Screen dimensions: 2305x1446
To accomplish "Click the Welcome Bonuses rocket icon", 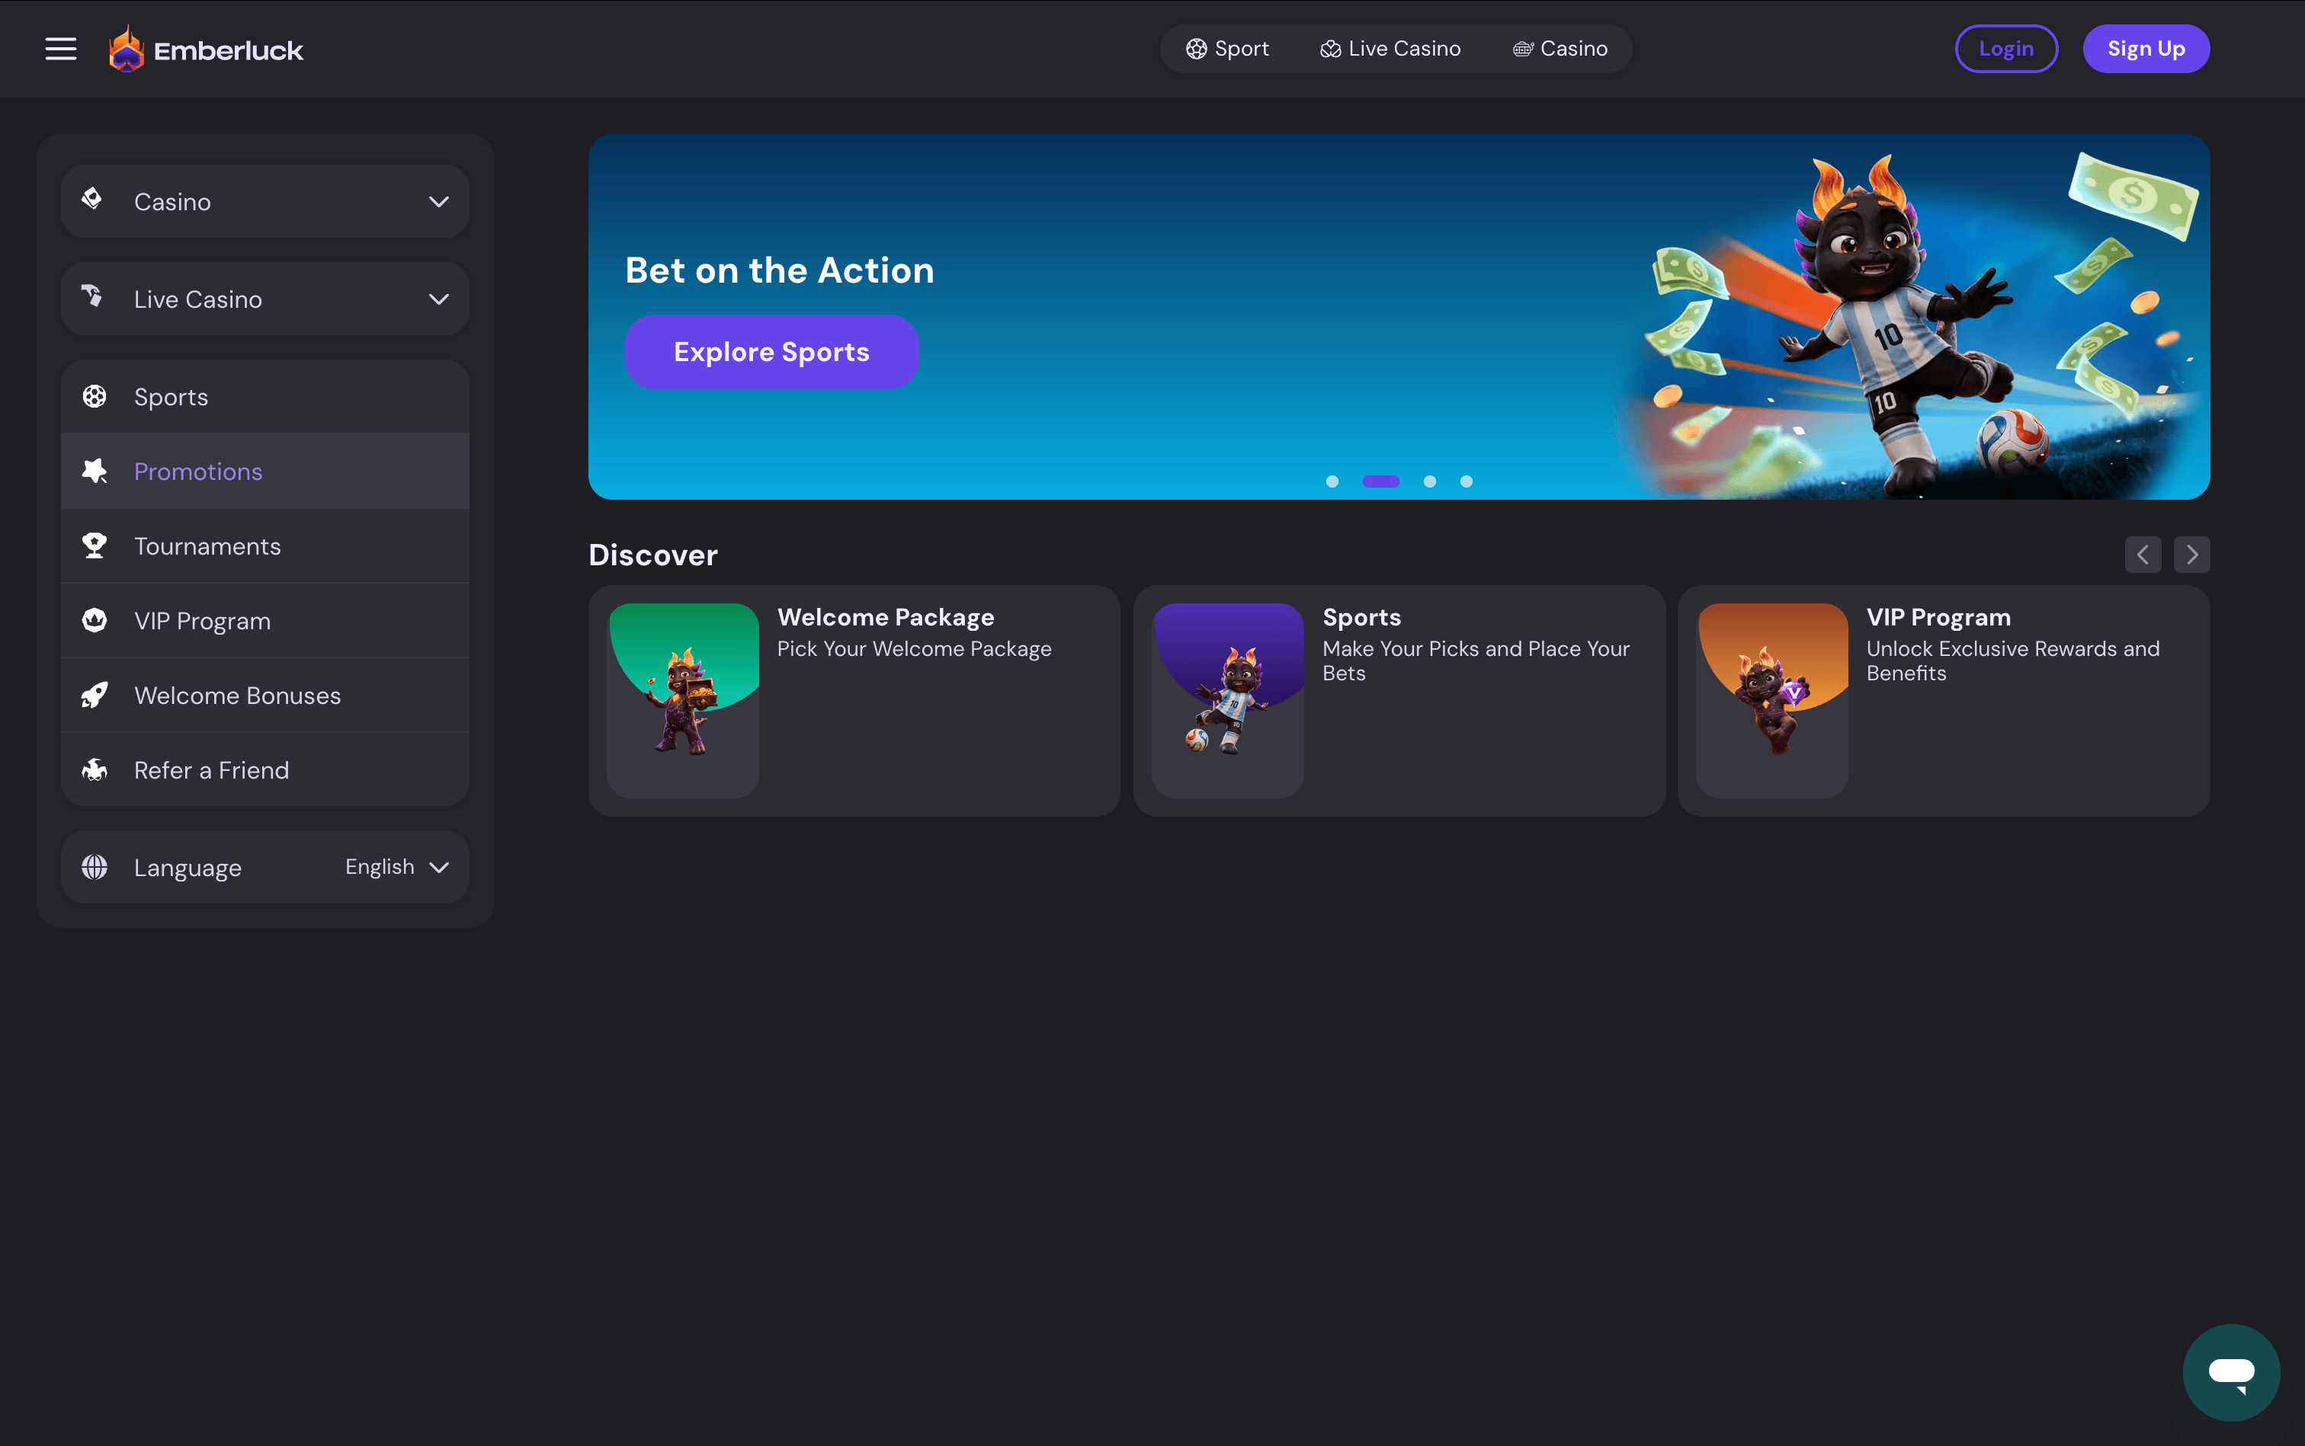I will tap(94, 696).
